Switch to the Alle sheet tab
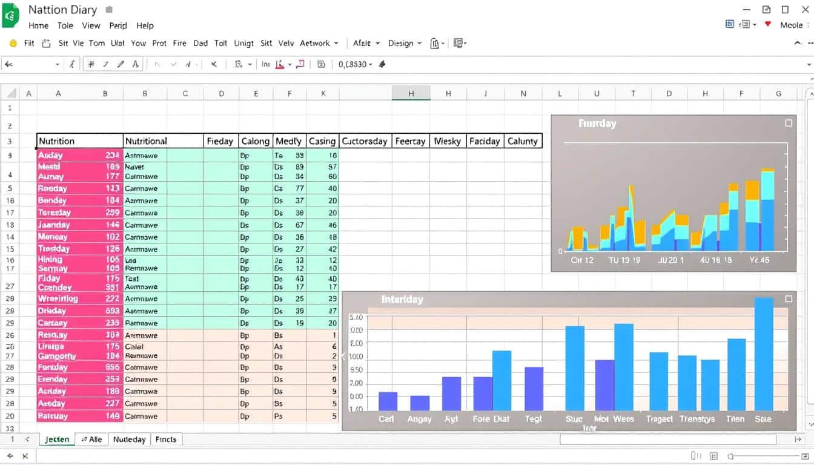 click(91, 440)
